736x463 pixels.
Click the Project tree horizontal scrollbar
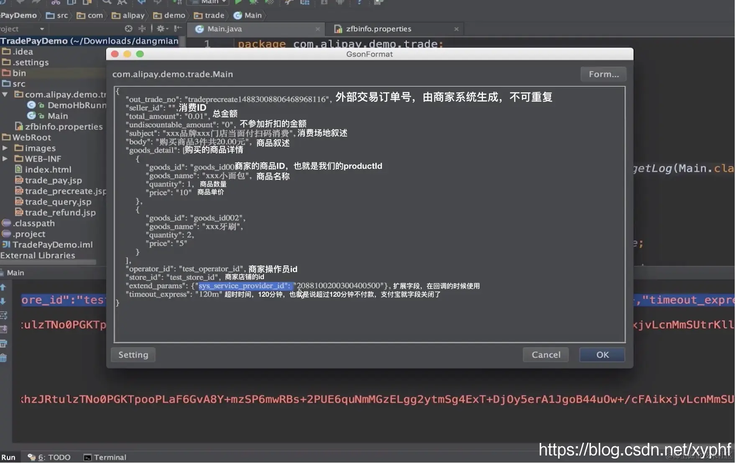48,262
